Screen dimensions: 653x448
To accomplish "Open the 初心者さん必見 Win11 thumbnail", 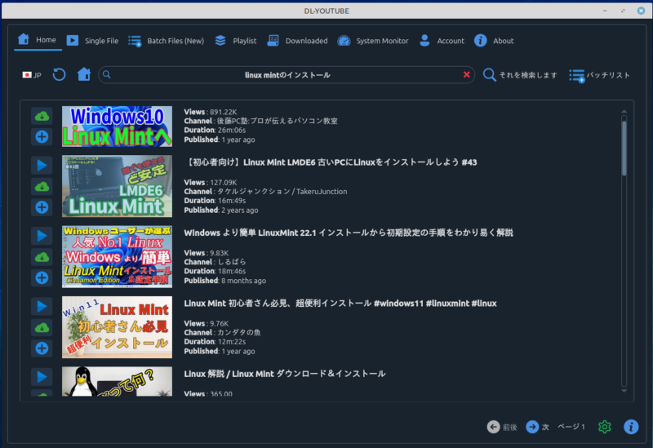I will (117, 327).
